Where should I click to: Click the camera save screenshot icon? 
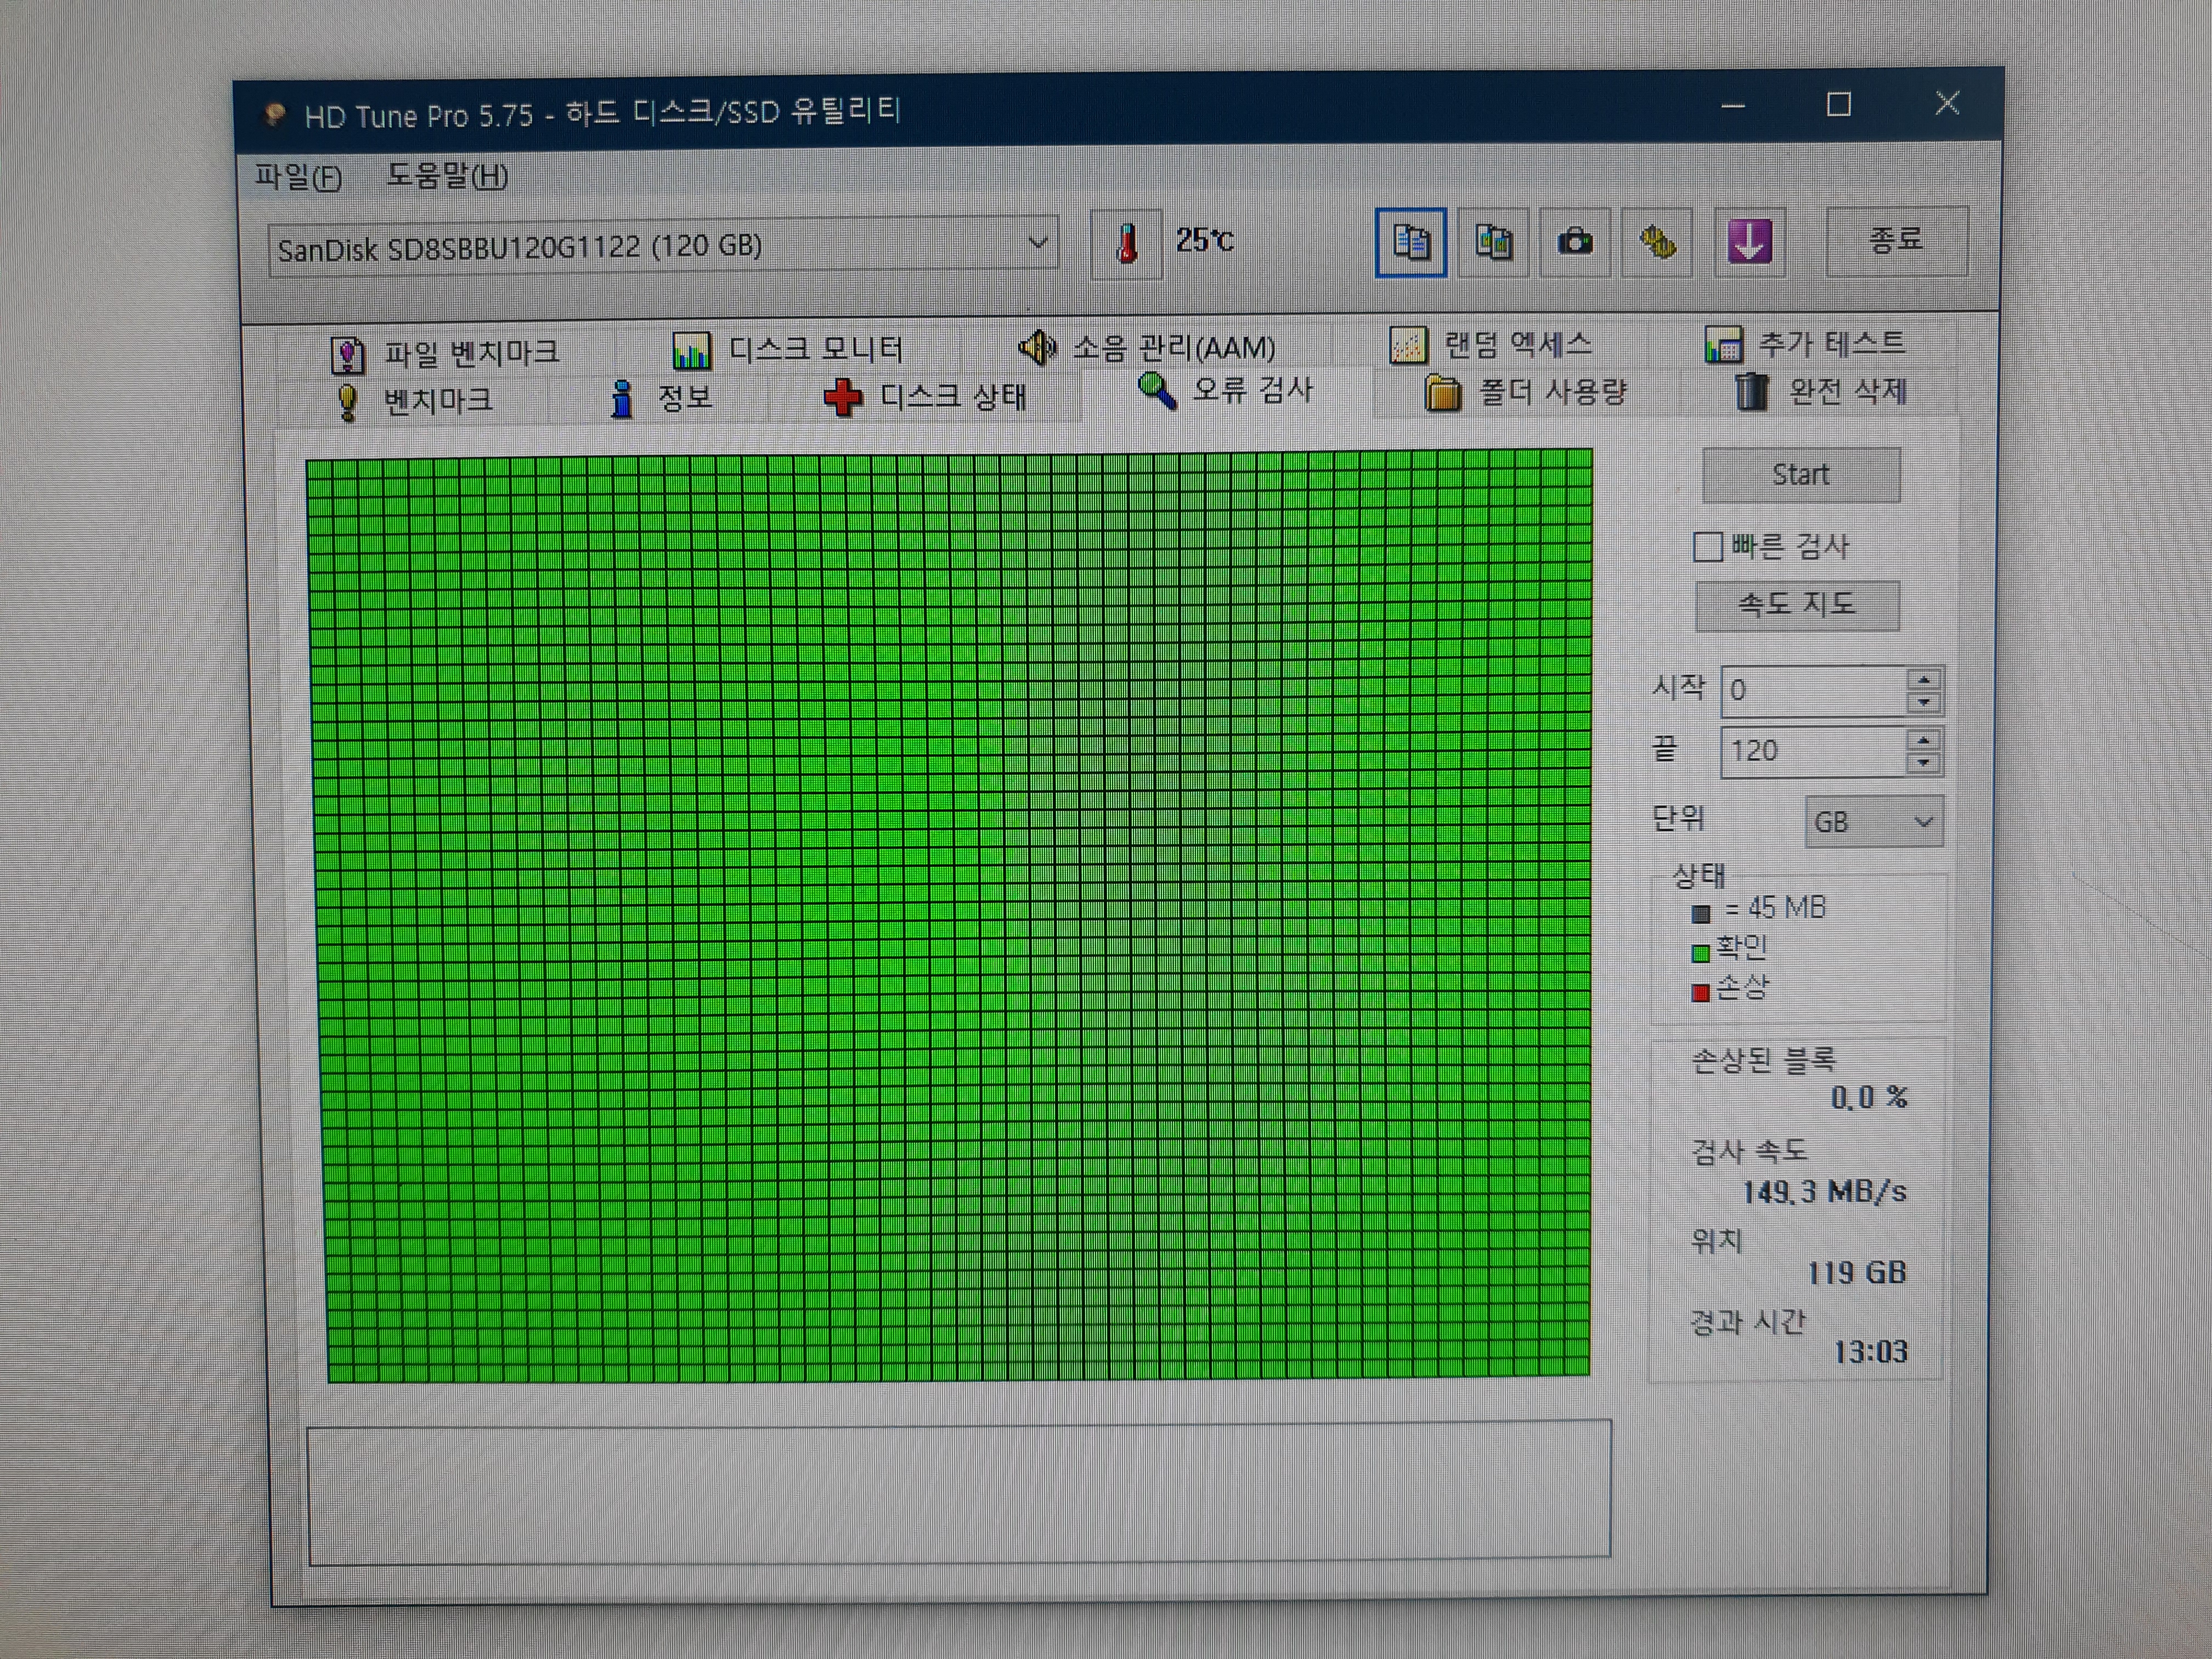tap(1575, 242)
